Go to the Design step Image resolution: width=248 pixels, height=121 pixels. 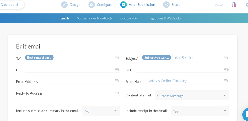pos(71,5)
